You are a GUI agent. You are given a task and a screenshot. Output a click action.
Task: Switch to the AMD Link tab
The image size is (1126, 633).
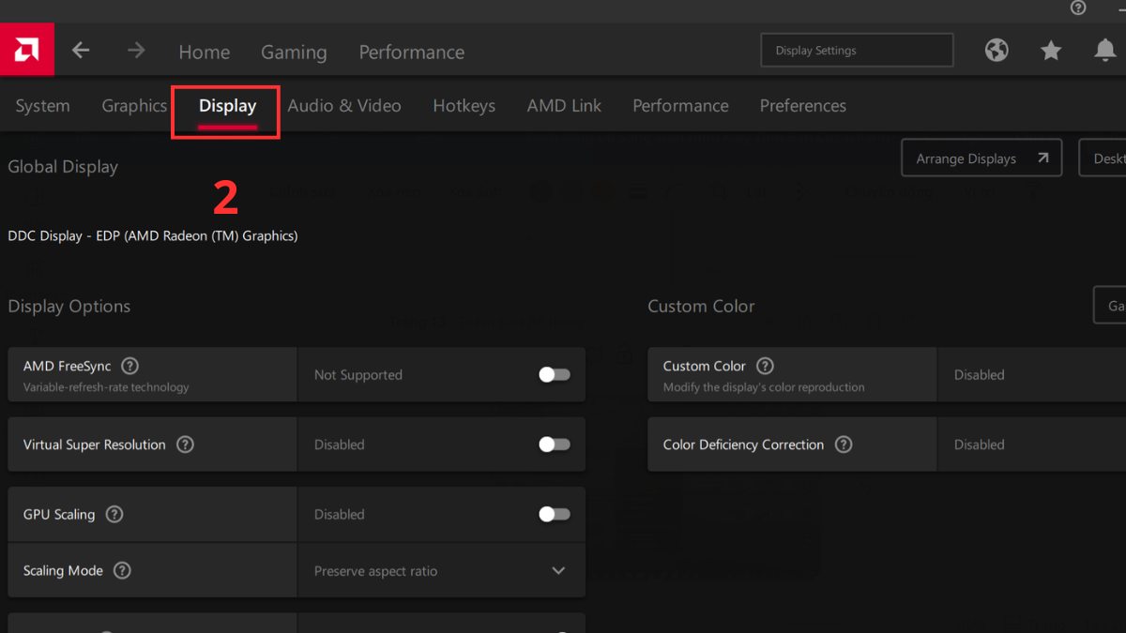[564, 106]
